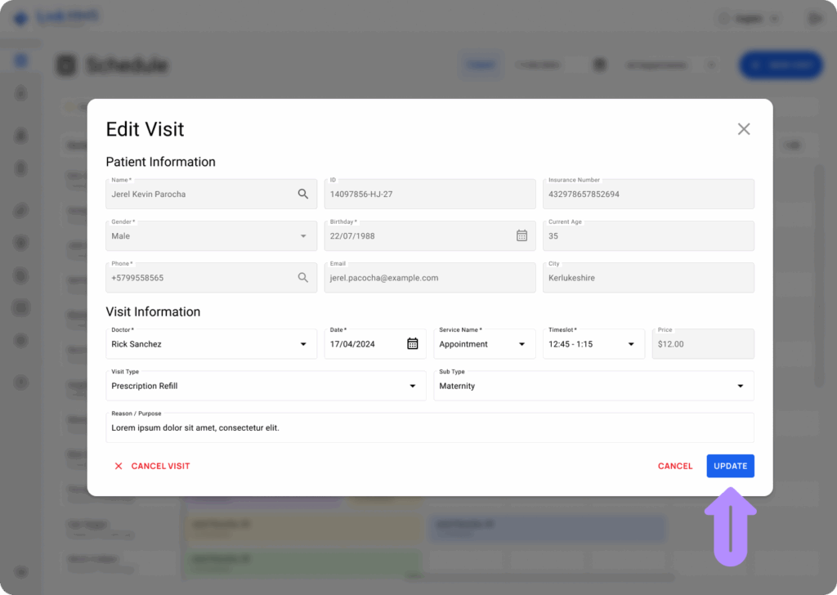Click the red CANCEL button
Viewport: 837px width, 595px height.
click(x=674, y=466)
